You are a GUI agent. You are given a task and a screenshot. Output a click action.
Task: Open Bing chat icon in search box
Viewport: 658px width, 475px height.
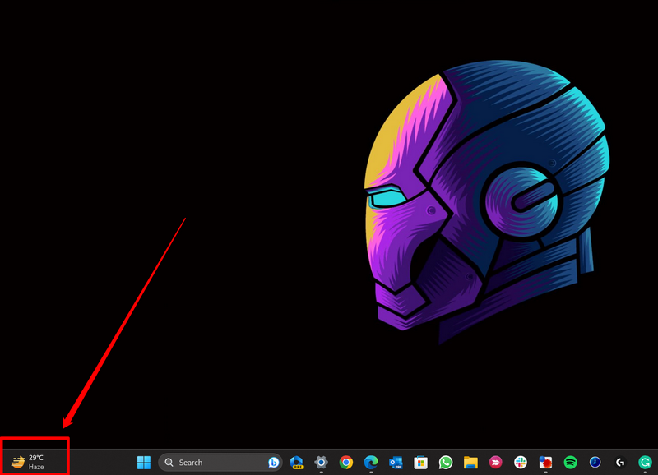point(273,463)
